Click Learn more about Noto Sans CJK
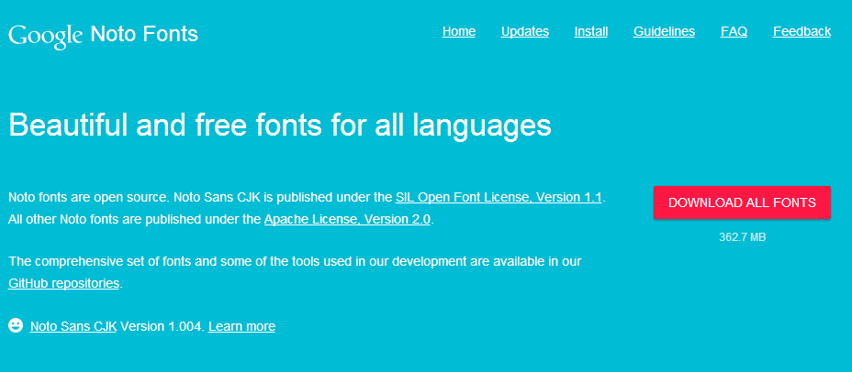 [x=241, y=326]
